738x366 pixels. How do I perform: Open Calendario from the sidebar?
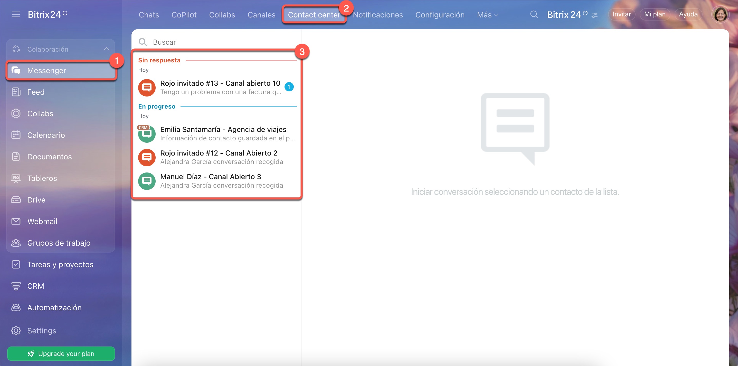pos(61,135)
